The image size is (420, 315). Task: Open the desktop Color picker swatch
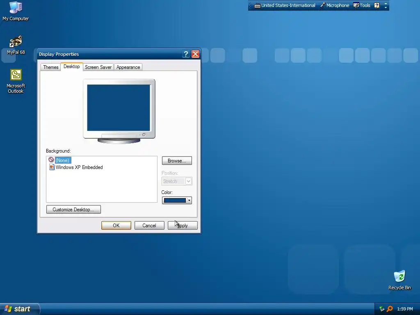tap(175, 200)
